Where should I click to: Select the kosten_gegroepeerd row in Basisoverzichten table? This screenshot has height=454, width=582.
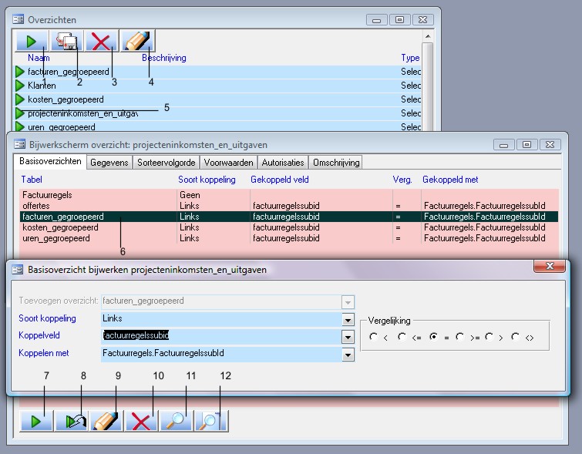289,227
